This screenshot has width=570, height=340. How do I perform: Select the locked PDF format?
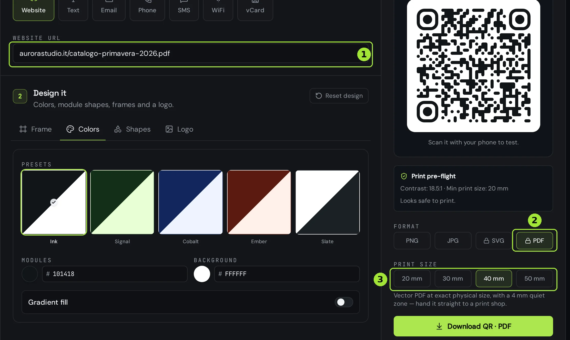(535, 241)
